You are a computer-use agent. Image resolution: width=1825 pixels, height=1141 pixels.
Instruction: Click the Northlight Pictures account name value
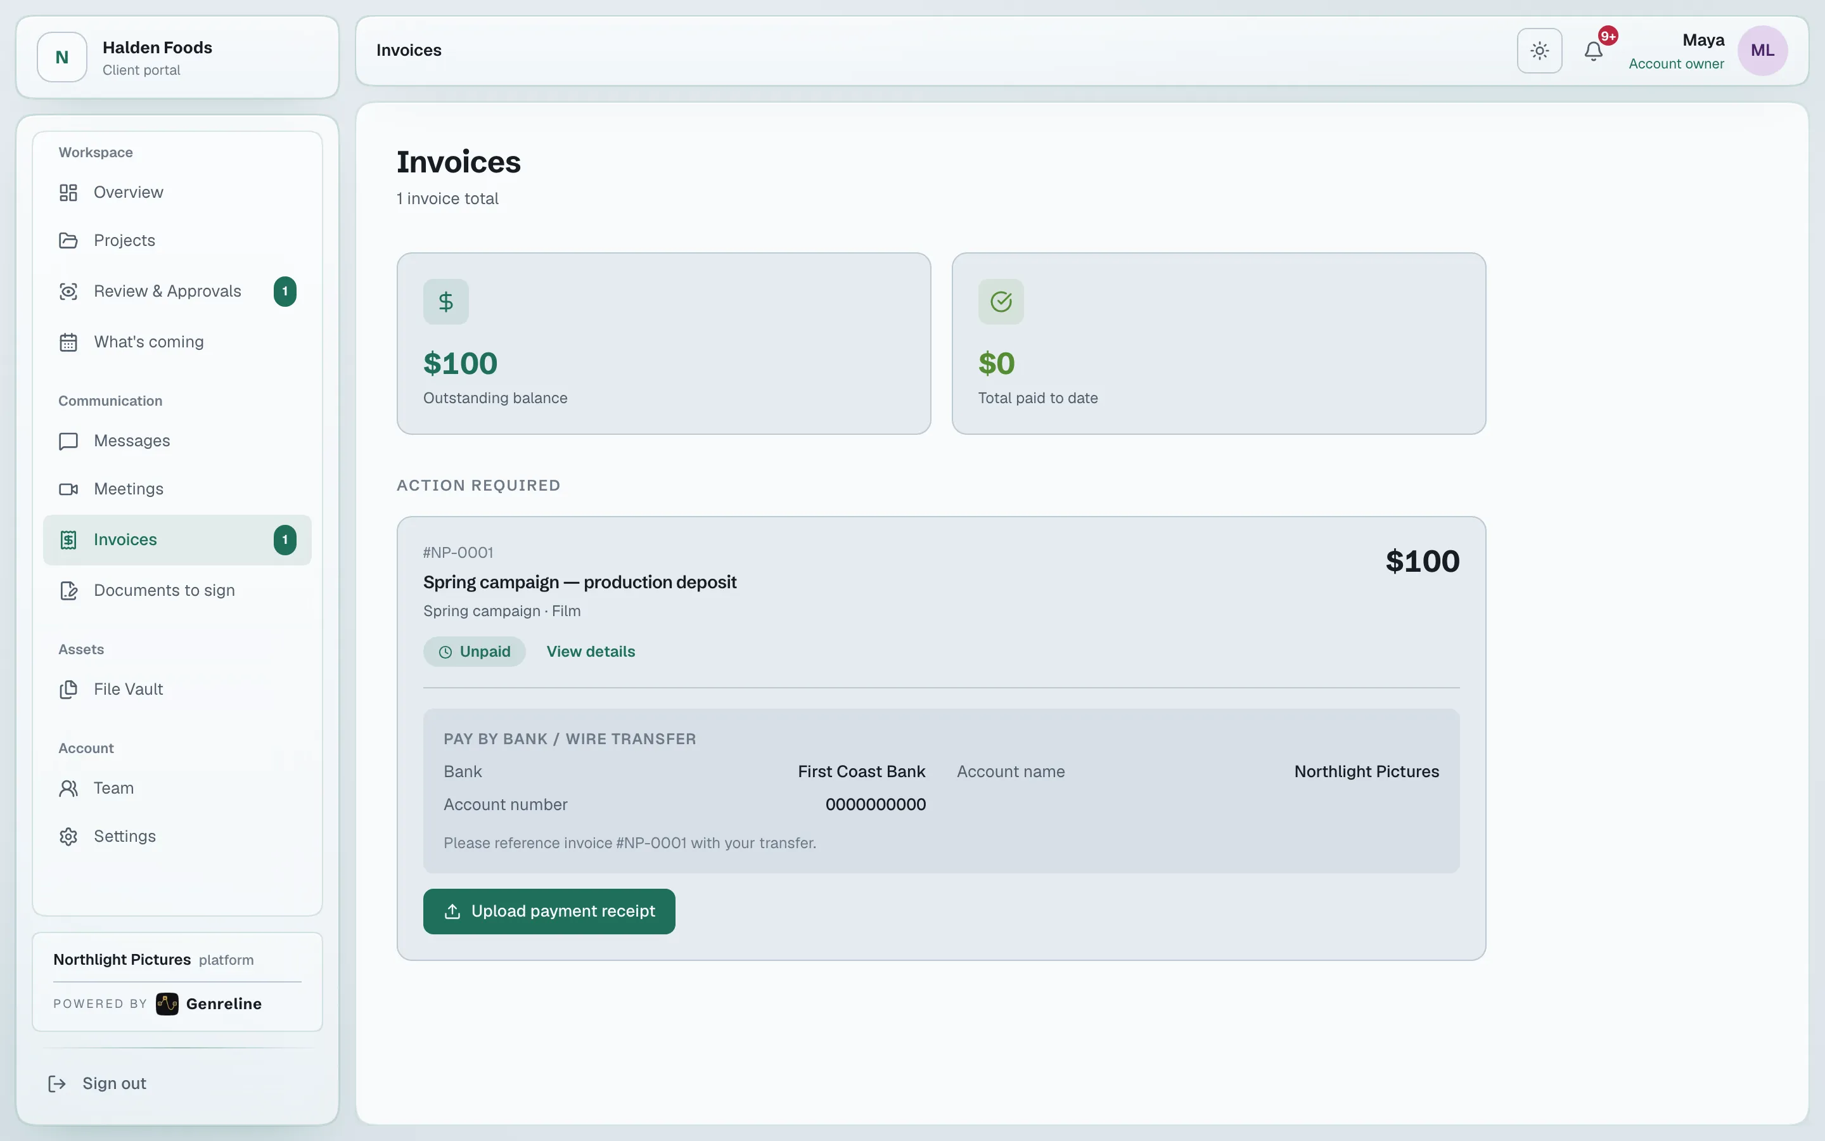pos(1366,771)
